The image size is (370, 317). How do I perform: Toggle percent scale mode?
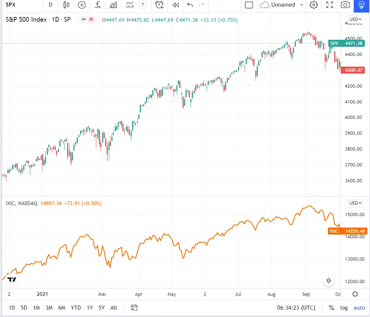332,308
